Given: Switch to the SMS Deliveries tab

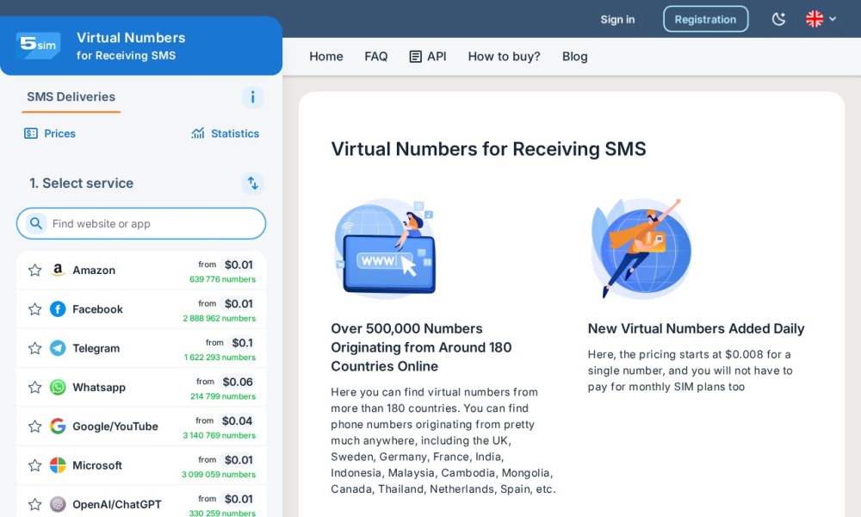Looking at the screenshot, I should 71,97.
